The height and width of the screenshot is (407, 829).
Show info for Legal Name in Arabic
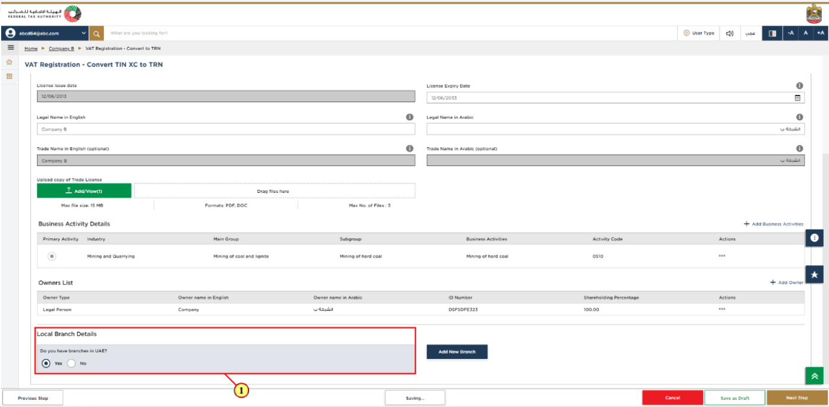(x=799, y=117)
